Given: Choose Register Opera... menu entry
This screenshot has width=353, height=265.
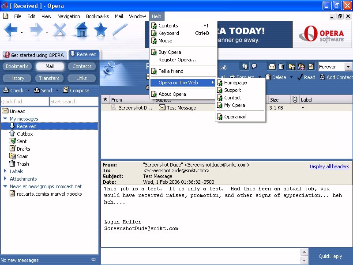Looking at the screenshot, I should (x=183, y=60).
